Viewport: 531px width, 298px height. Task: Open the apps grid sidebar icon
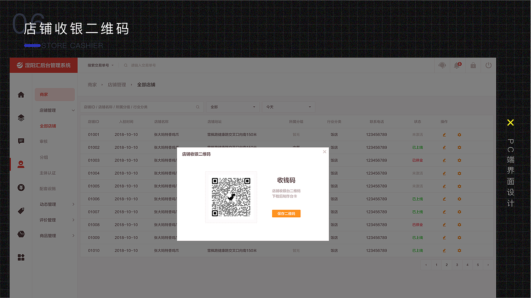coord(21,257)
